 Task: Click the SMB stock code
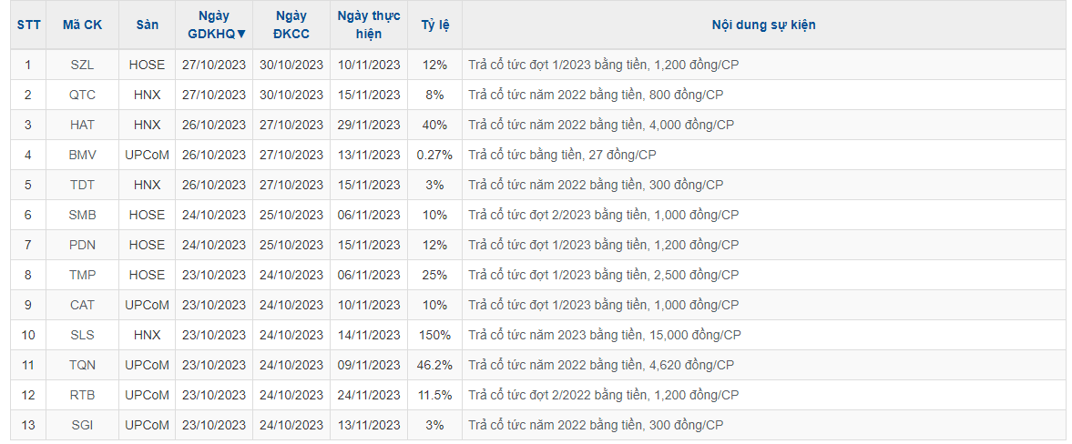point(82,215)
